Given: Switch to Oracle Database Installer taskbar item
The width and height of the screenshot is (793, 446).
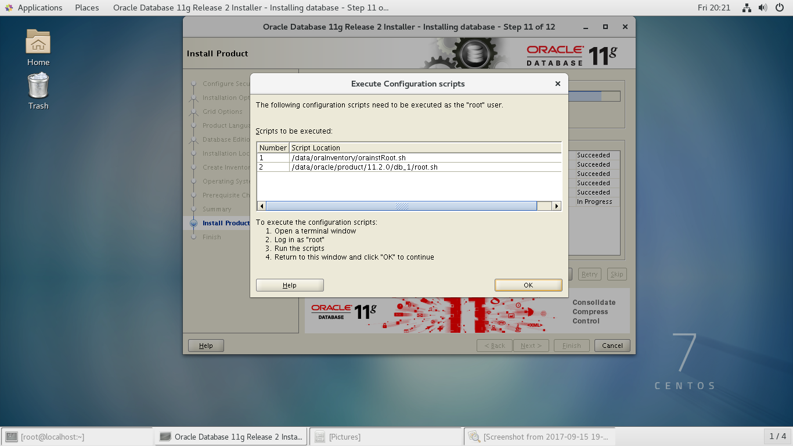Looking at the screenshot, I should pos(231,437).
